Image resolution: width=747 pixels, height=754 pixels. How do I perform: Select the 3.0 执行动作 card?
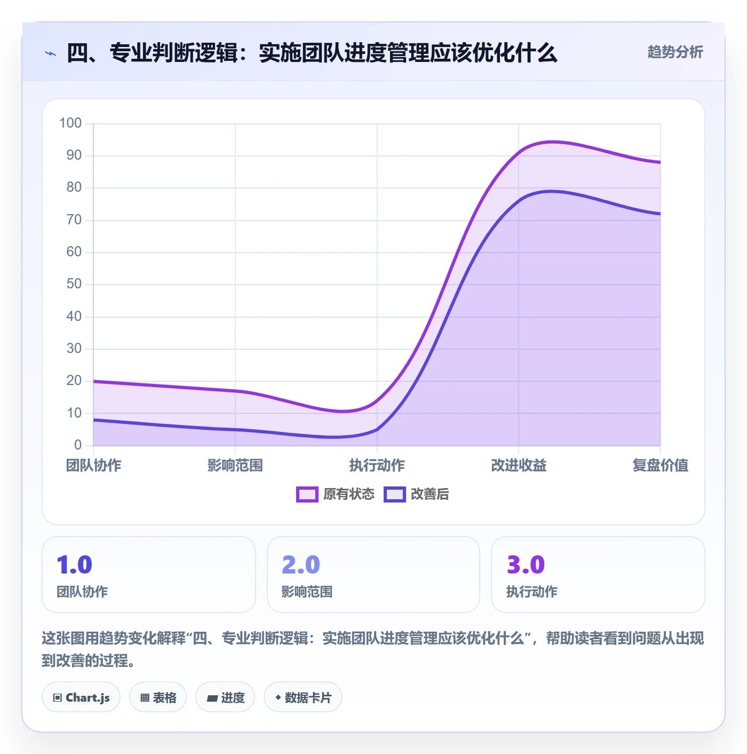click(x=598, y=575)
